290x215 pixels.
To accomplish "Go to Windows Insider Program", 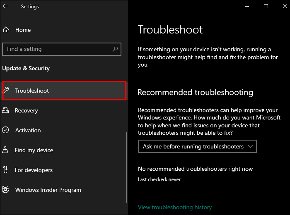I will pyautogui.click(x=48, y=190).
